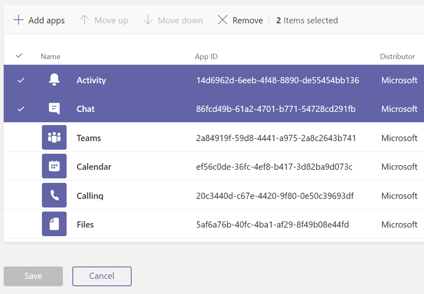Image resolution: width=424 pixels, height=294 pixels.
Task: Click the plus icon next to Add apps
Action: pyautogui.click(x=18, y=20)
